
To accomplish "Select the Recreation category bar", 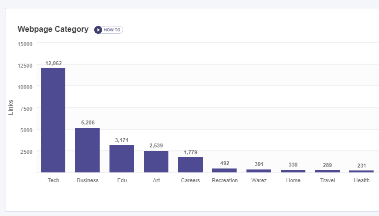I will tap(224, 170).
